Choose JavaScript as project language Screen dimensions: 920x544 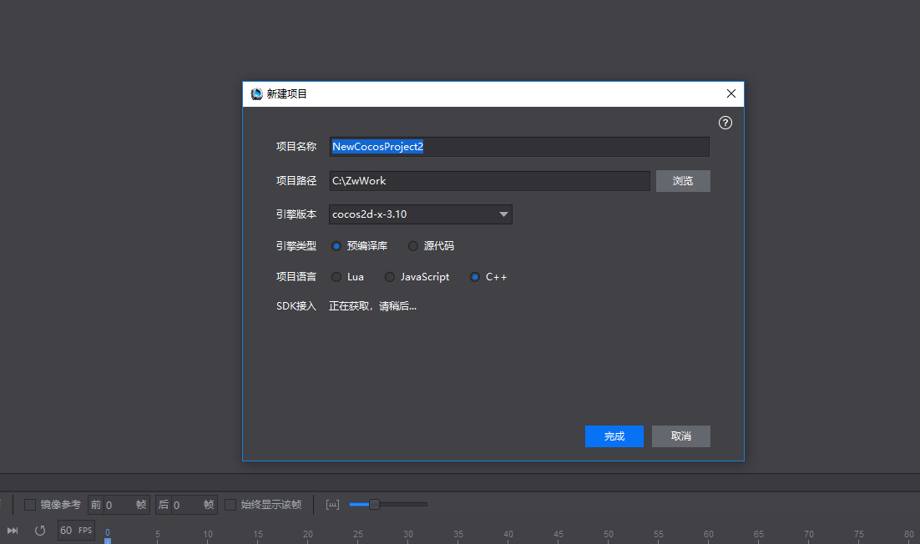click(390, 277)
